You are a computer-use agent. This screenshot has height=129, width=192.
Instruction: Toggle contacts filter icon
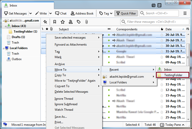pyautogui.click(x=71, y=22)
